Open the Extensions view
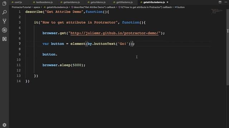This screenshot has width=229, height=128. (x=4, y=39)
